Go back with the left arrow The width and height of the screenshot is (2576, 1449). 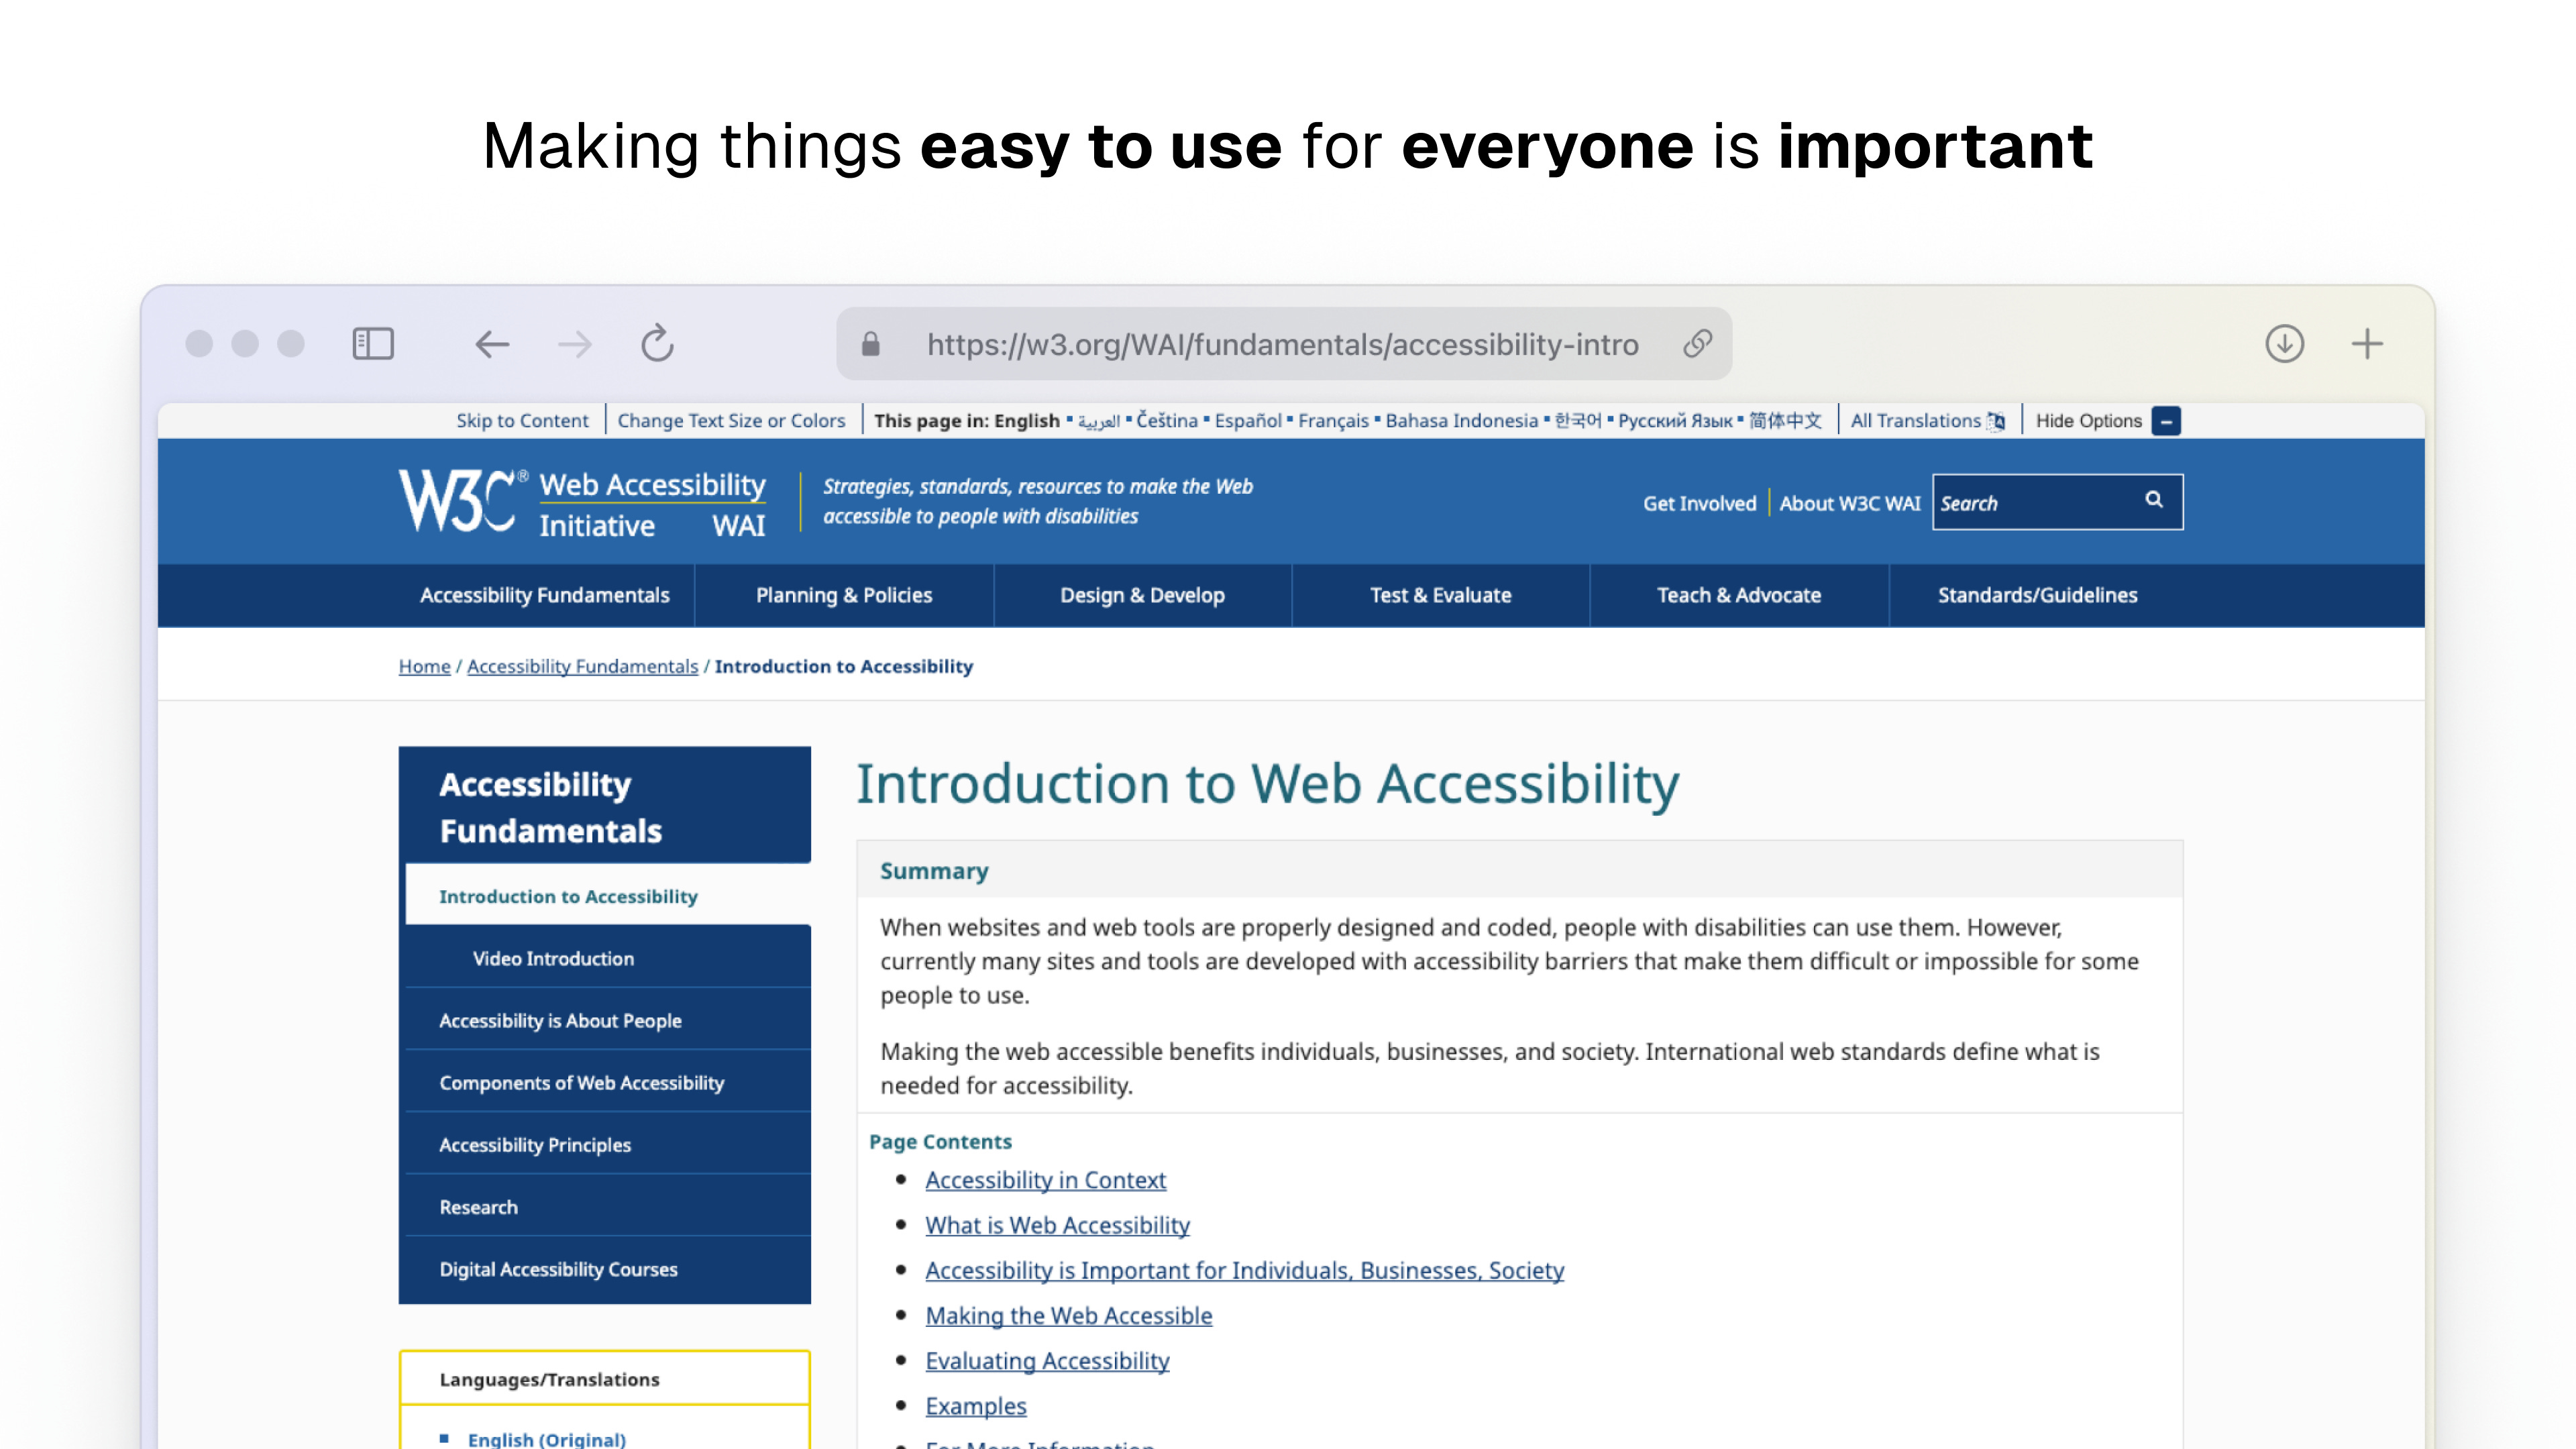pyautogui.click(x=492, y=344)
